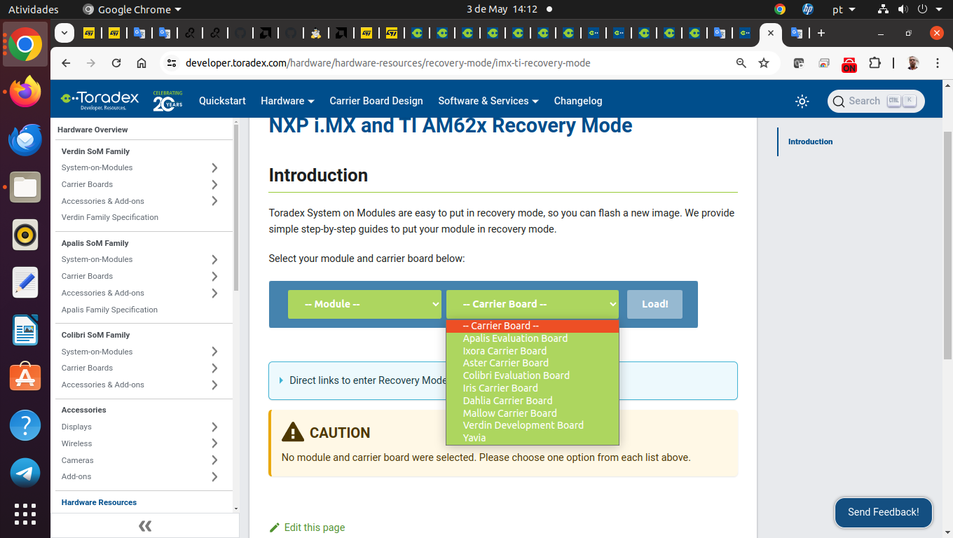Viewport: 953px width, 538px height.
Task: Open the zoom magnifier in the address bar
Action: point(741,63)
